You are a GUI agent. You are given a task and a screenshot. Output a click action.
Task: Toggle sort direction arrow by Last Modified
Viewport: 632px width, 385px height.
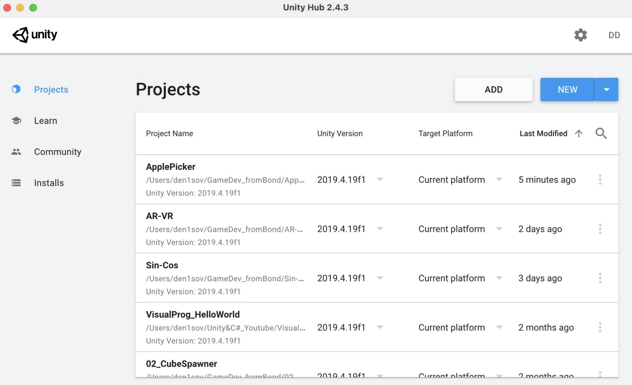pos(579,133)
